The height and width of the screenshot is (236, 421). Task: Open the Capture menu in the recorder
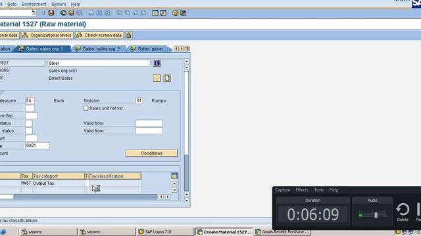tap(282, 190)
